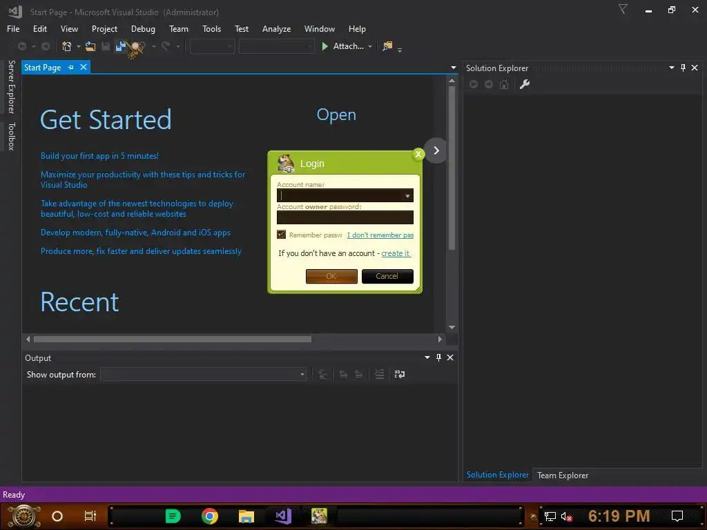
Task: Click the Redo toolbar icon
Action: 166,46
